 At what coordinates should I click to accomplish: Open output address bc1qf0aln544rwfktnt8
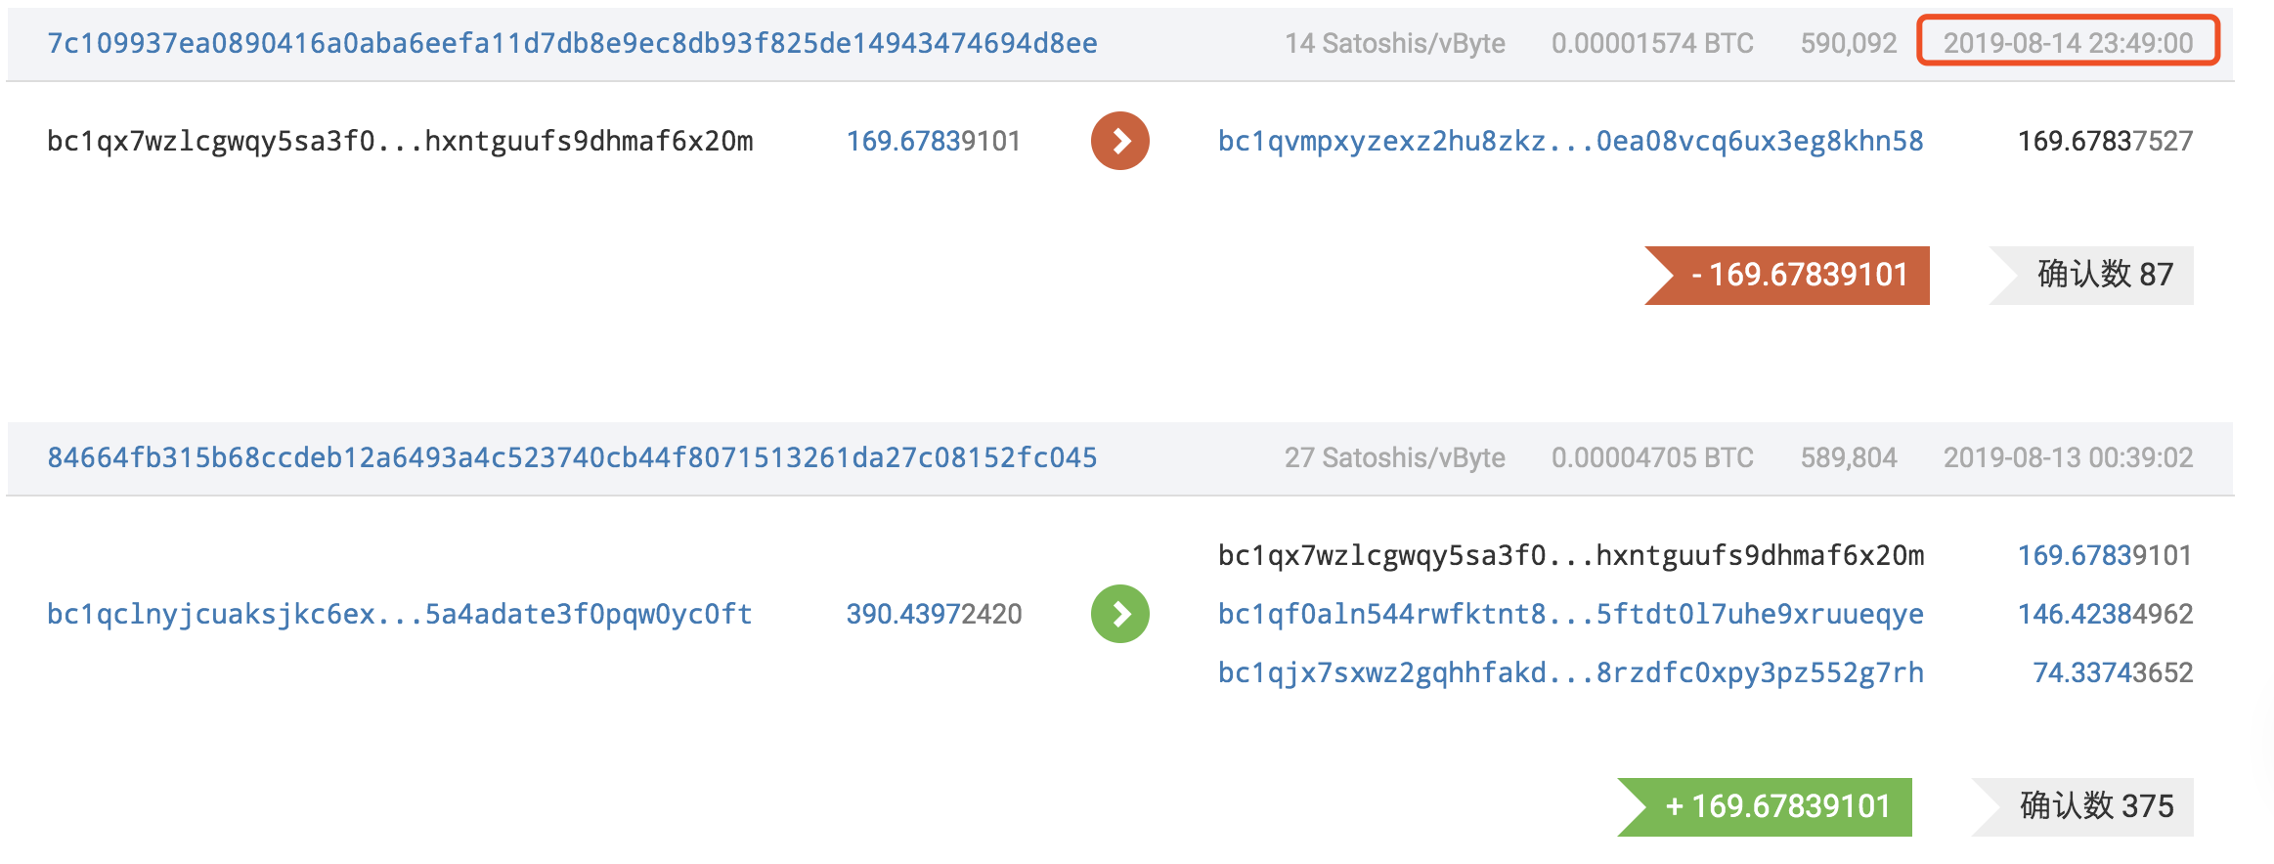pos(1570,614)
